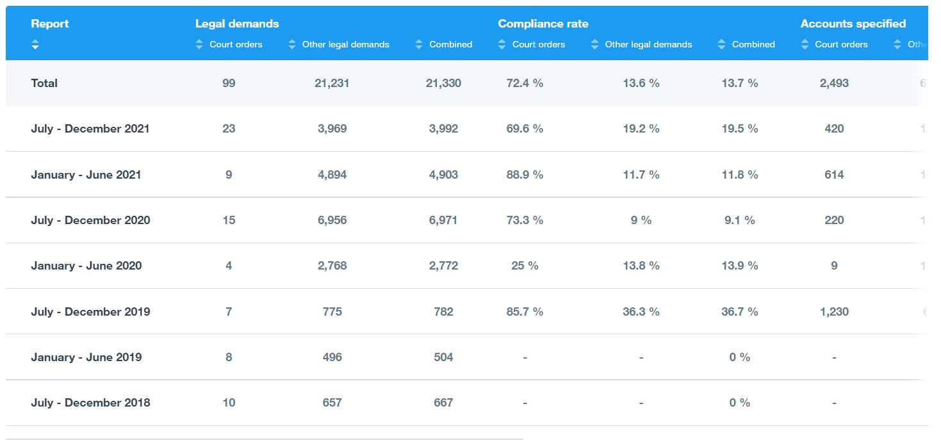The width and height of the screenshot is (941, 445).
Task: Sort by Legal demands Court orders arrows icon
Action: tap(199, 44)
